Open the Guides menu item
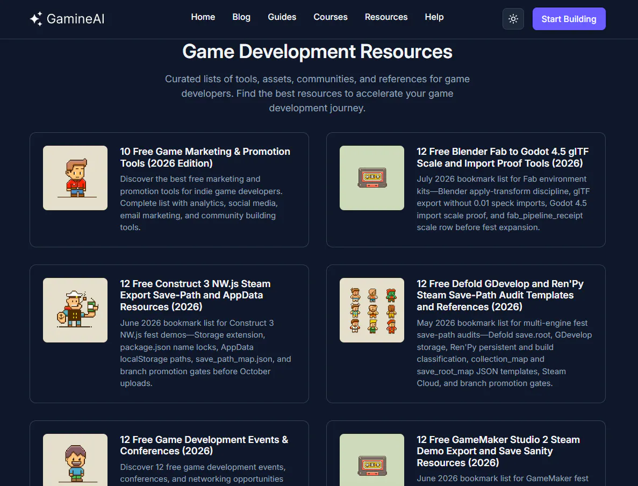The image size is (638, 486). click(x=282, y=17)
